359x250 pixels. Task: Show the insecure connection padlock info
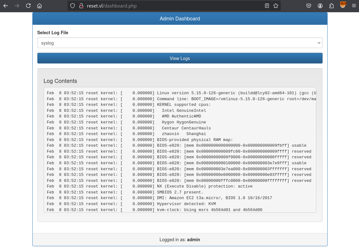coord(81,6)
